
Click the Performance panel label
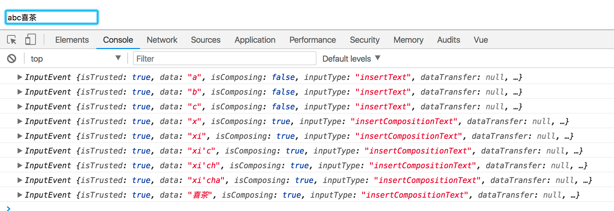point(312,40)
